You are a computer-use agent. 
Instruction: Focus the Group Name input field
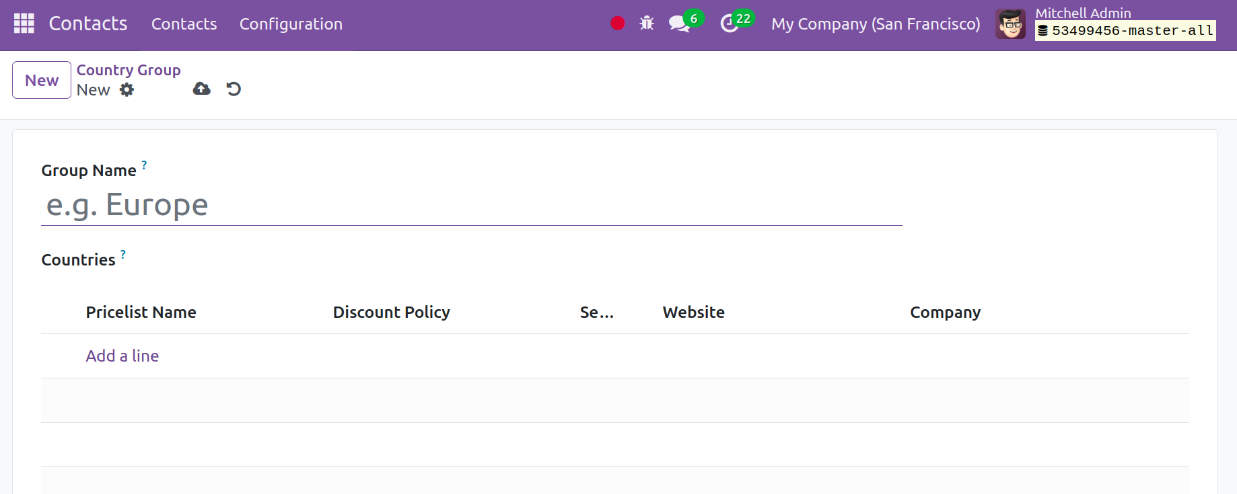pyautogui.click(x=471, y=205)
